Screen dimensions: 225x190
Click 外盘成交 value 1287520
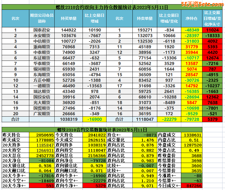click(x=192, y=145)
